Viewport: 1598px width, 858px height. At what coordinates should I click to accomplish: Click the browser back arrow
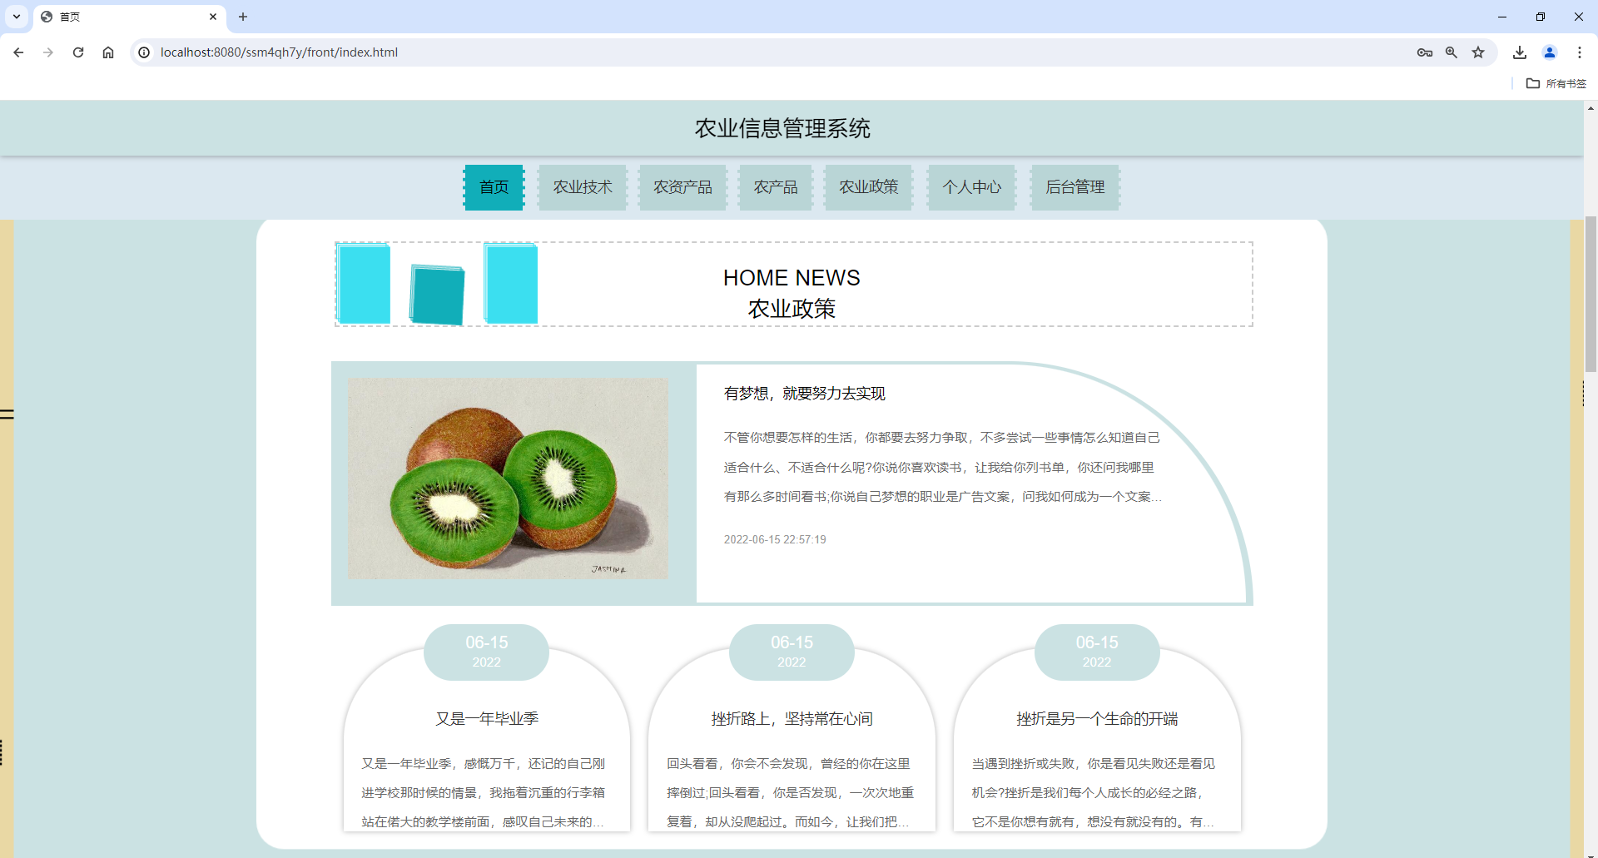[18, 52]
